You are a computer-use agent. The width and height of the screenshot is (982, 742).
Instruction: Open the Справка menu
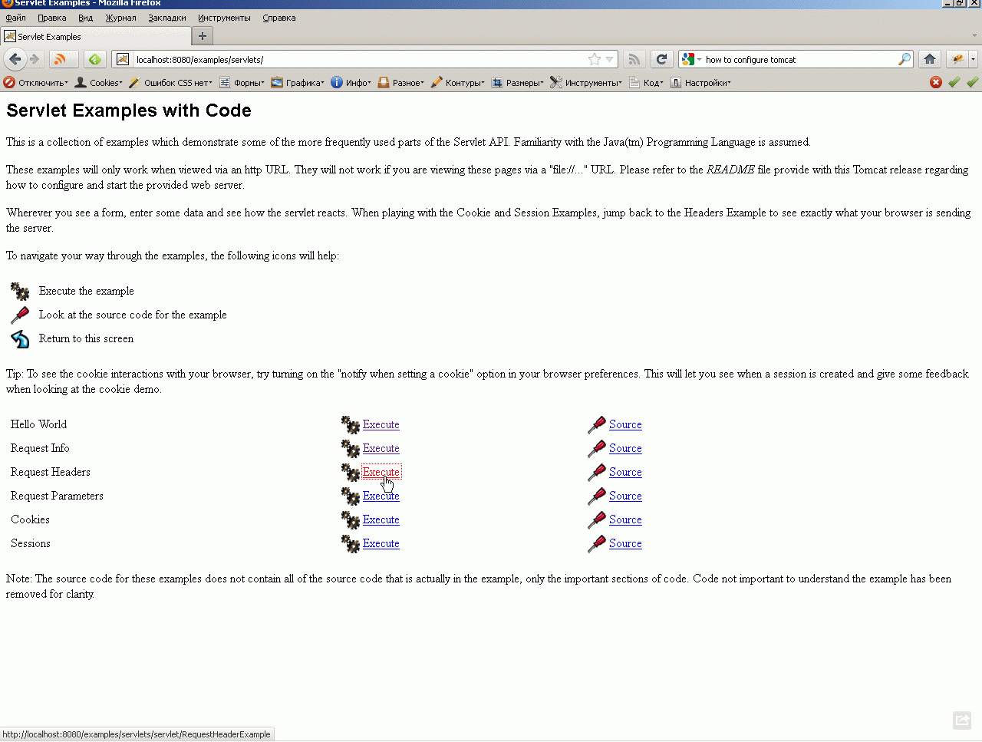(278, 18)
